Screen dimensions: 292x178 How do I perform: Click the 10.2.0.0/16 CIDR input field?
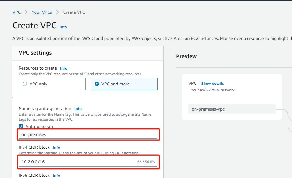click(x=88, y=162)
